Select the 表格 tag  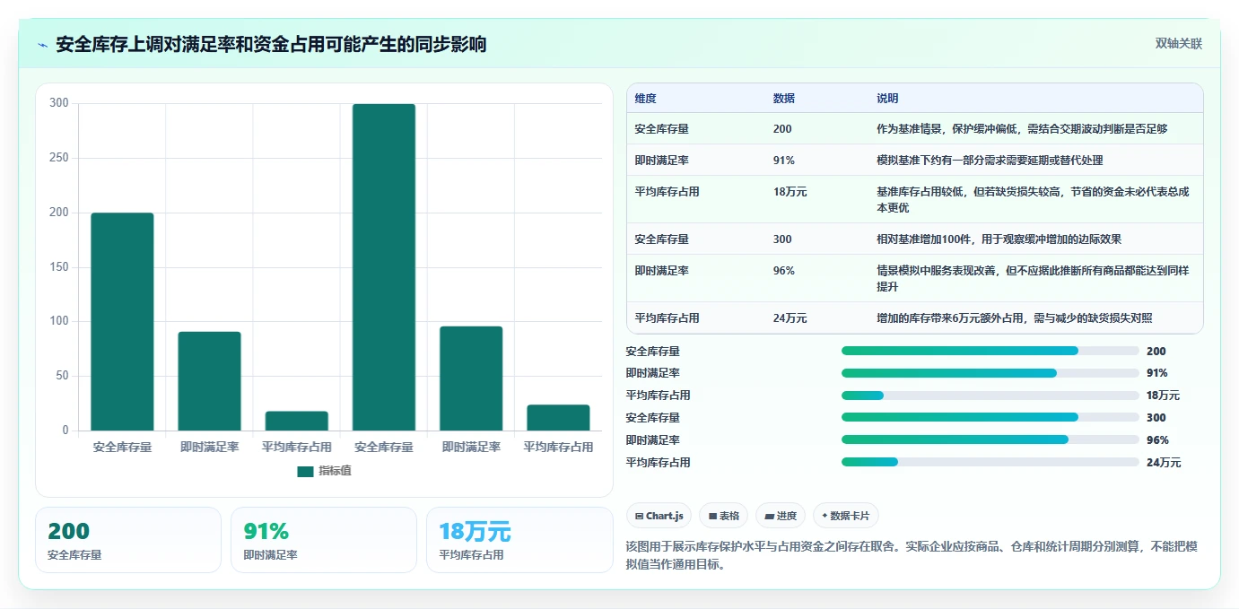[723, 516]
